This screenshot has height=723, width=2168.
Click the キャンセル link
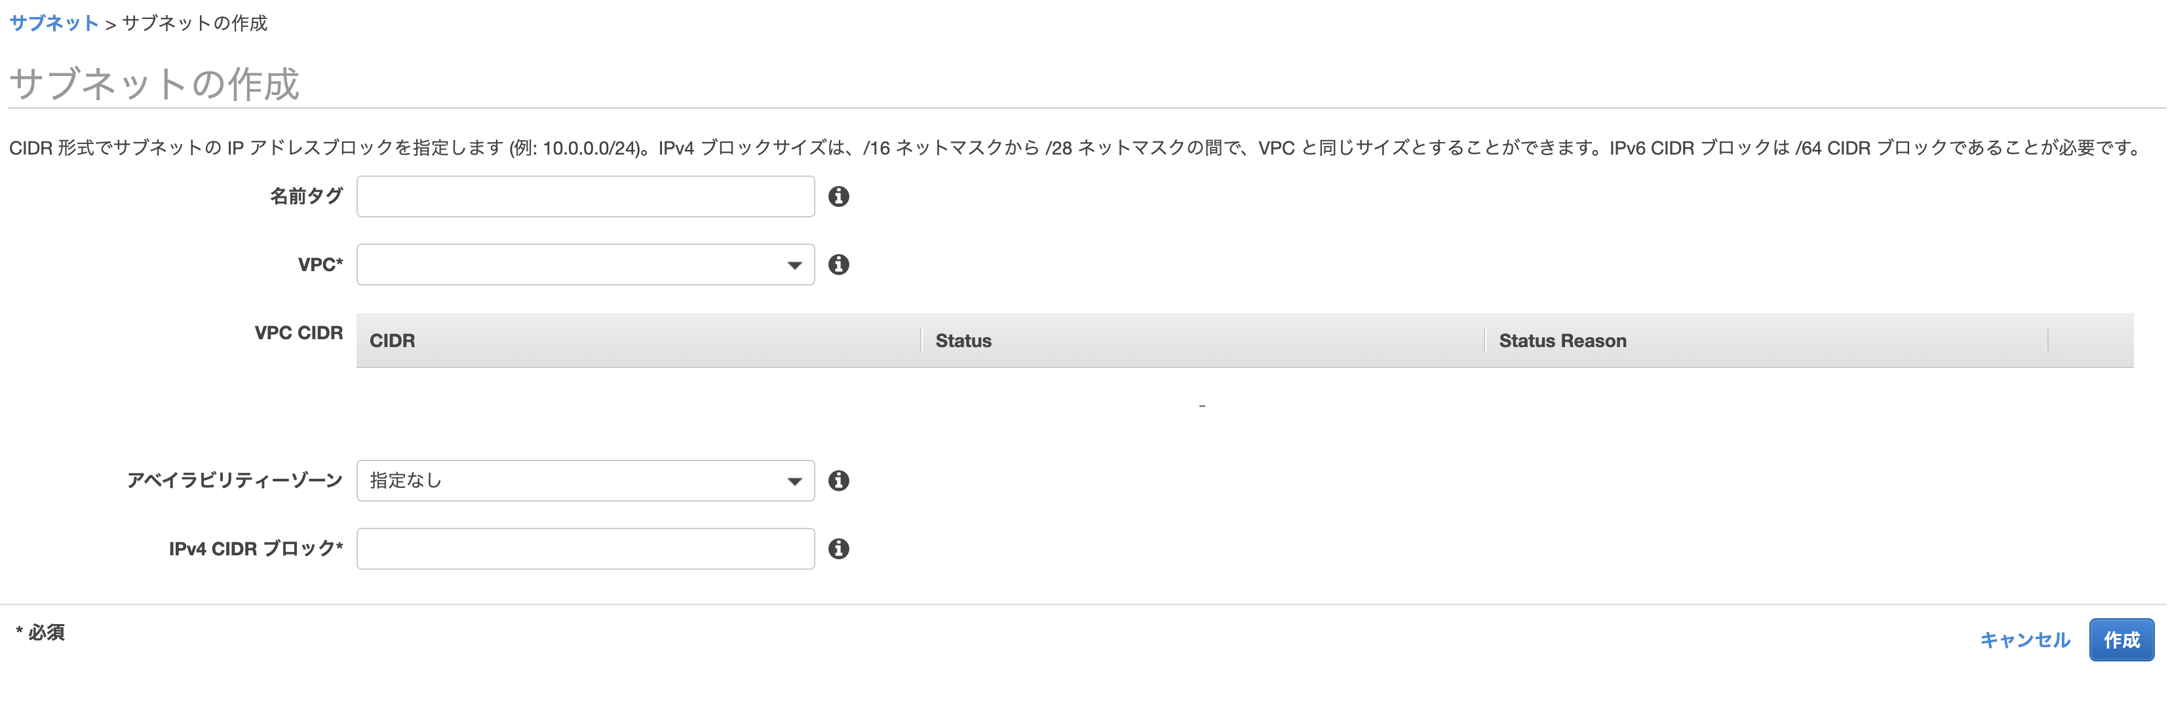pyautogui.click(x=2024, y=640)
